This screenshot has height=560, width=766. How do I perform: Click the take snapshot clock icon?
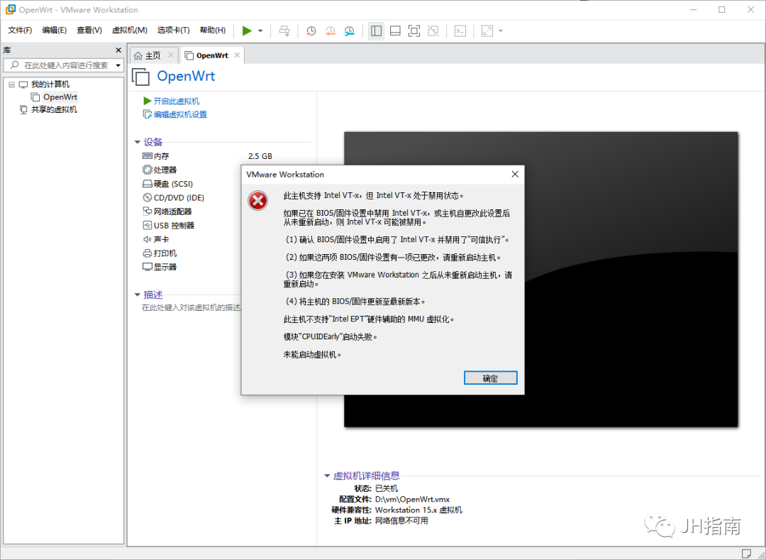pos(311,31)
